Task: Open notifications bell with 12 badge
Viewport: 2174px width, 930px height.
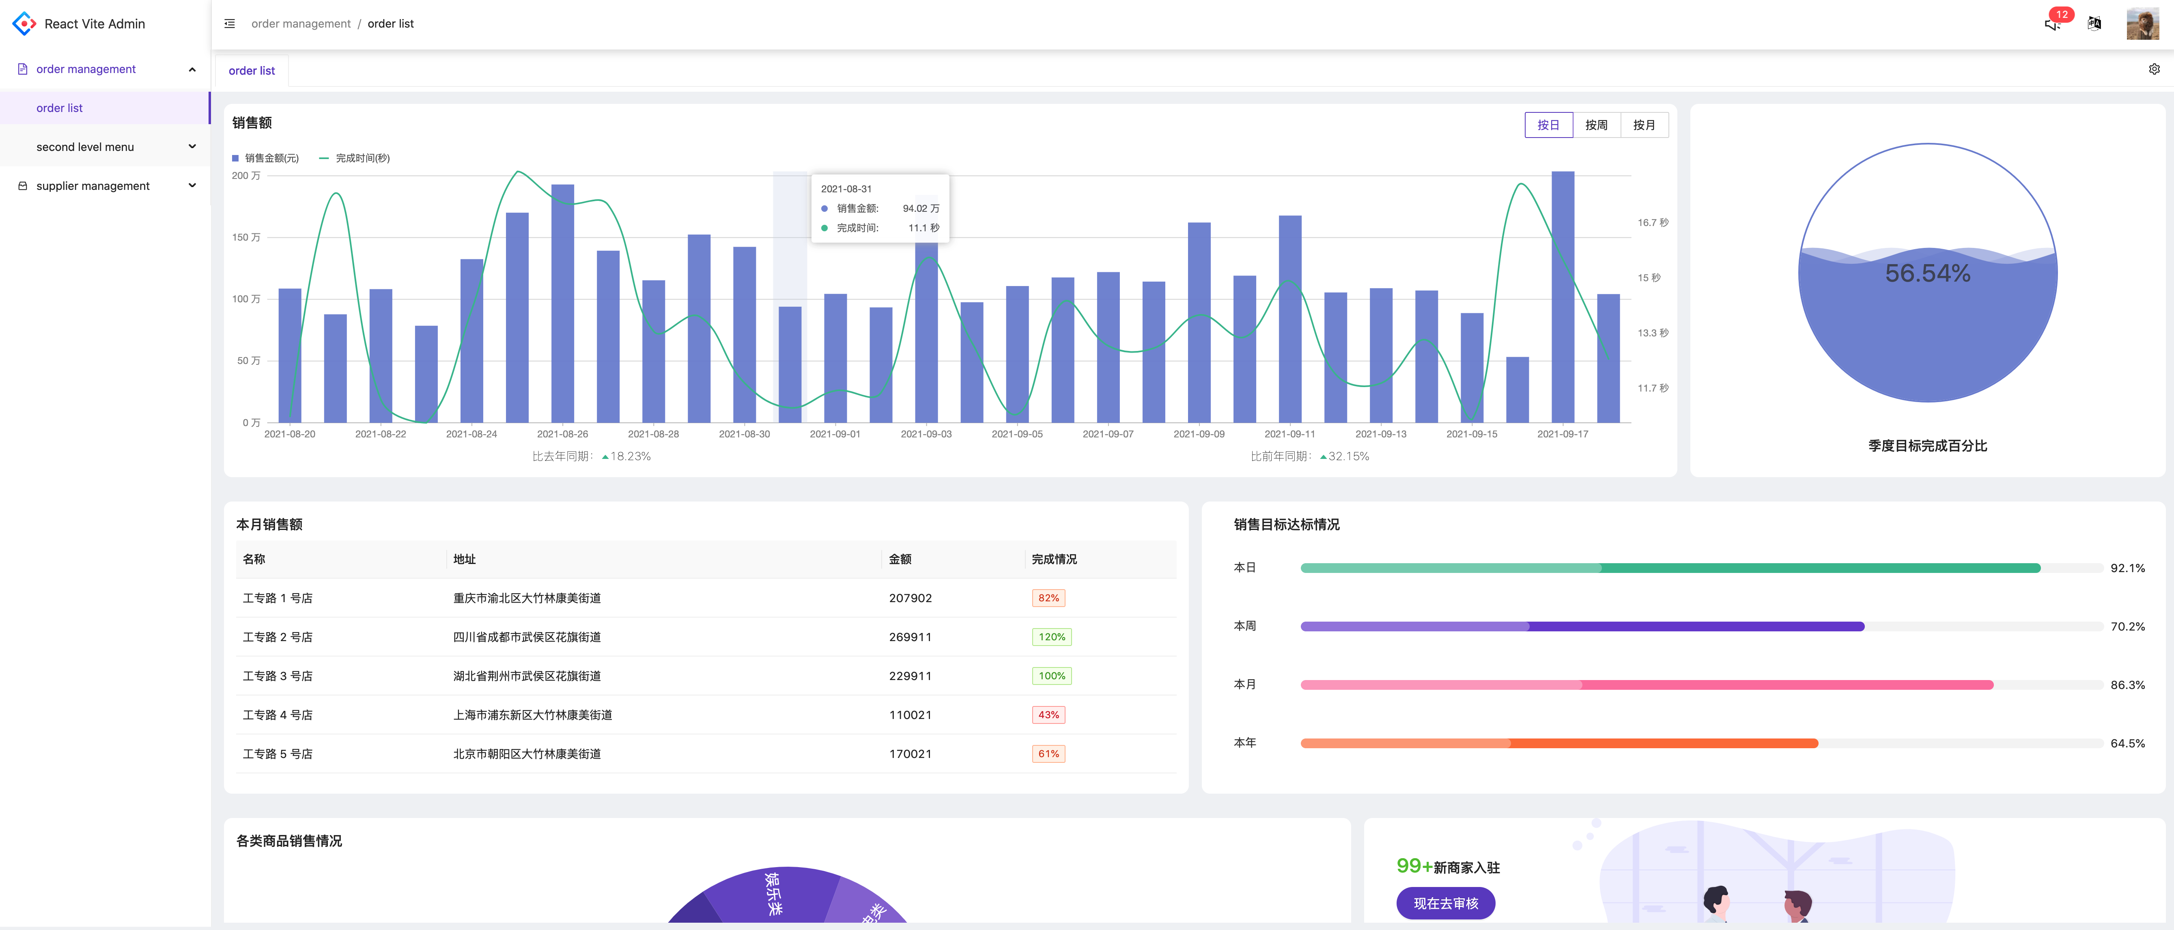Action: 2051,24
